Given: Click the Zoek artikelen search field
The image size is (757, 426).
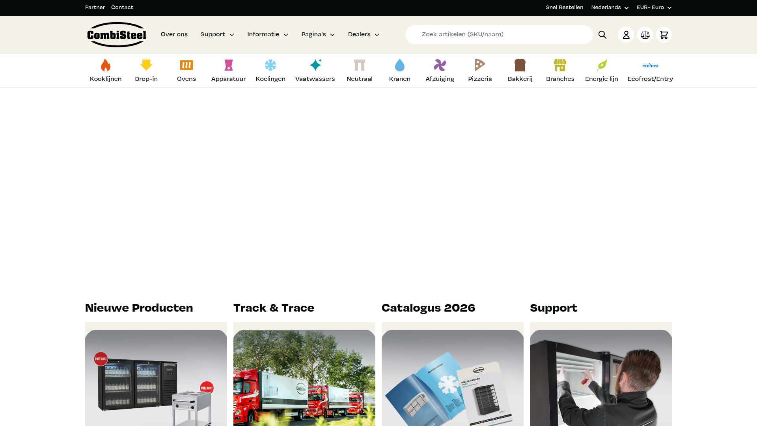Looking at the screenshot, I should pyautogui.click(x=499, y=35).
